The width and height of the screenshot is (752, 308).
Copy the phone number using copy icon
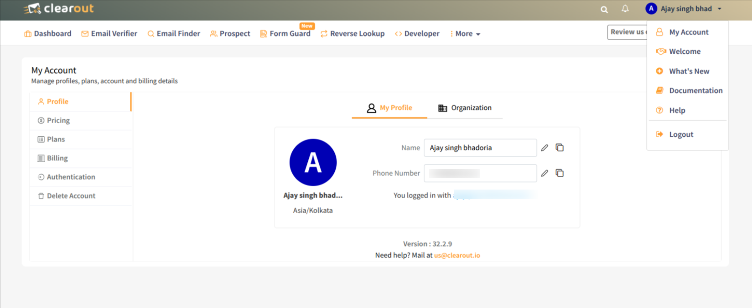click(560, 173)
